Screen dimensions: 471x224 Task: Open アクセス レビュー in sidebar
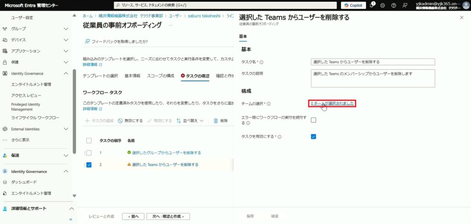[26, 95]
